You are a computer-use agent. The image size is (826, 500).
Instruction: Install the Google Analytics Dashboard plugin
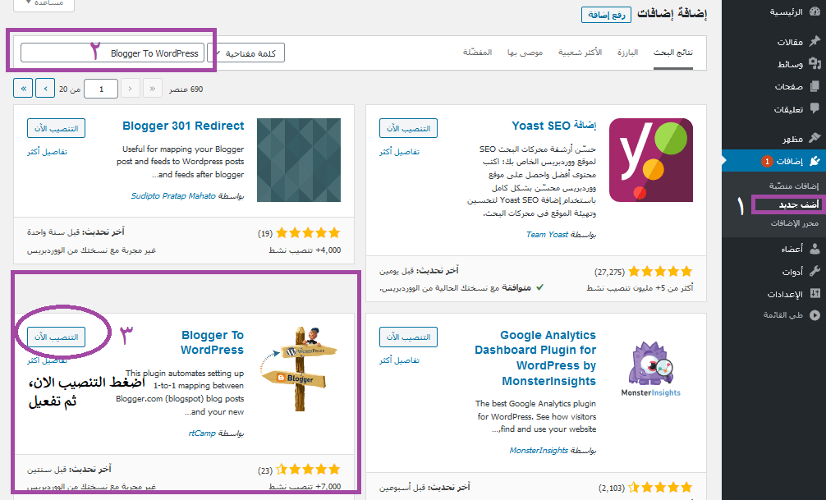[408, 337]
